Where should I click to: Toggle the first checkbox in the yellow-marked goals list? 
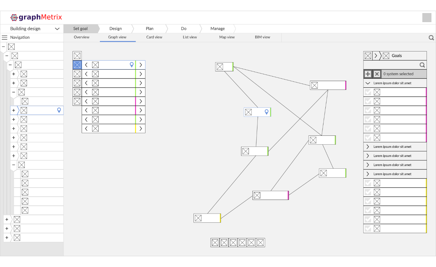(x=368, y=183)
